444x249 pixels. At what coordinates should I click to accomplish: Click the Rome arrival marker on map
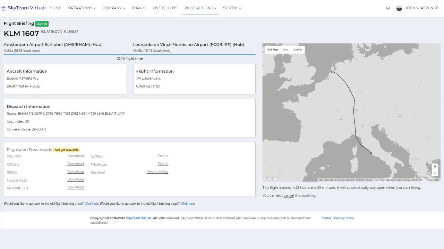[371, 153]
